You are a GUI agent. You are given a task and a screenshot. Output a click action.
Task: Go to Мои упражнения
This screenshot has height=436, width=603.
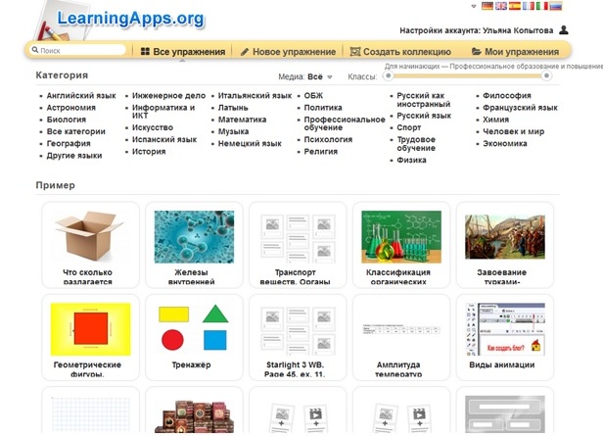(x=515, y=52)
